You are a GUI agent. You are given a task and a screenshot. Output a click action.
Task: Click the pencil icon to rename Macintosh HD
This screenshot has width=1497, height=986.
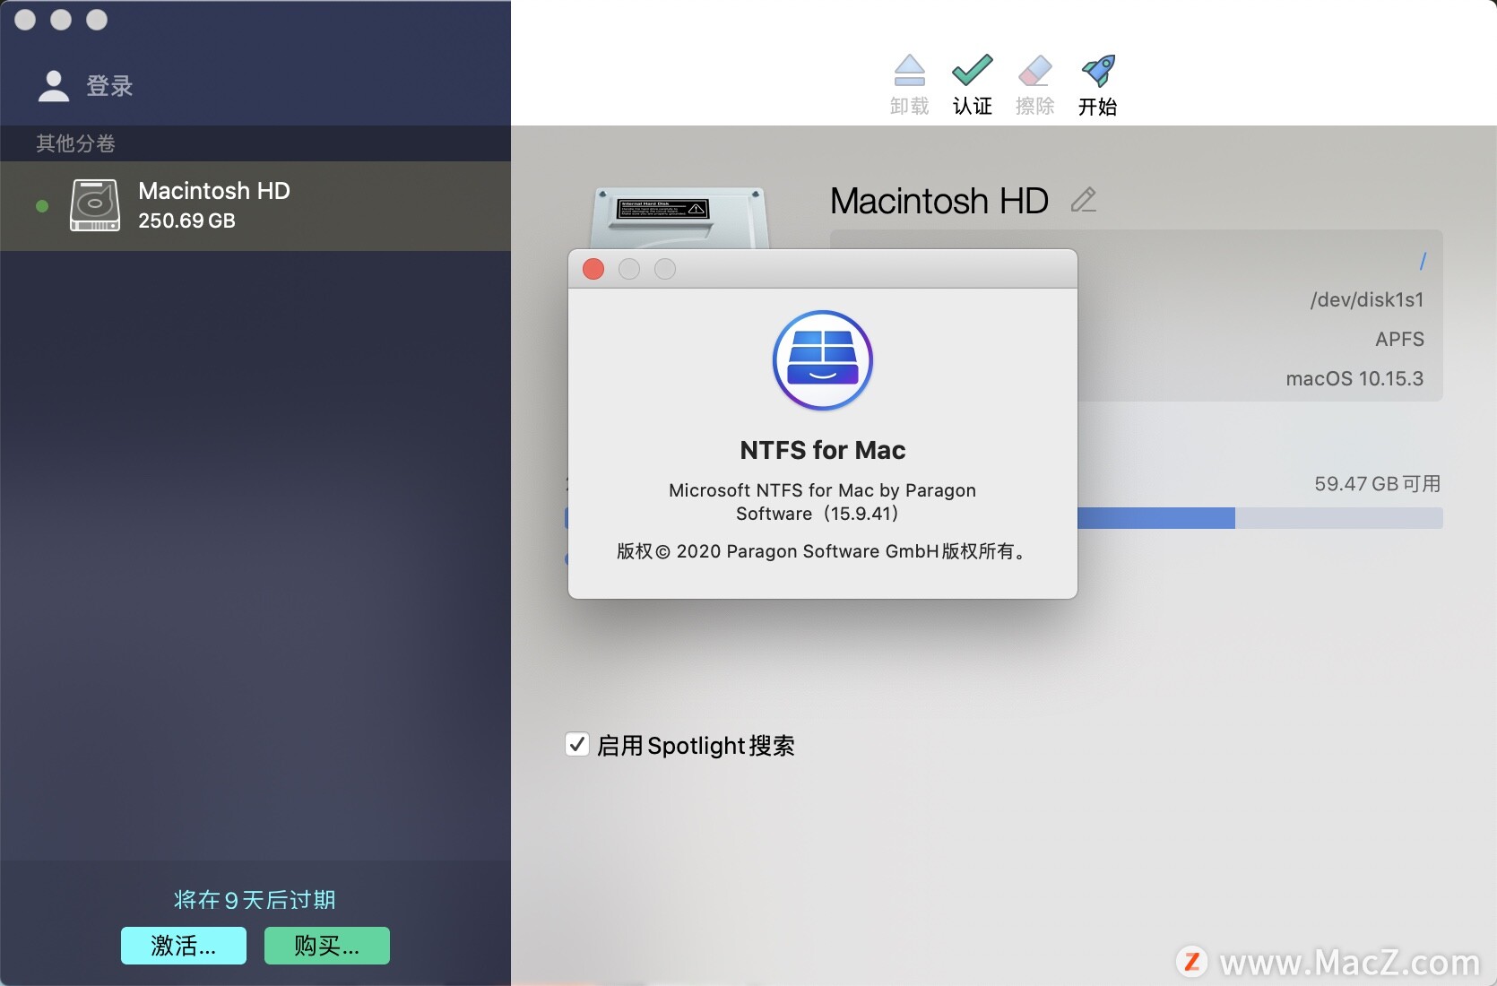point(1084,199)
